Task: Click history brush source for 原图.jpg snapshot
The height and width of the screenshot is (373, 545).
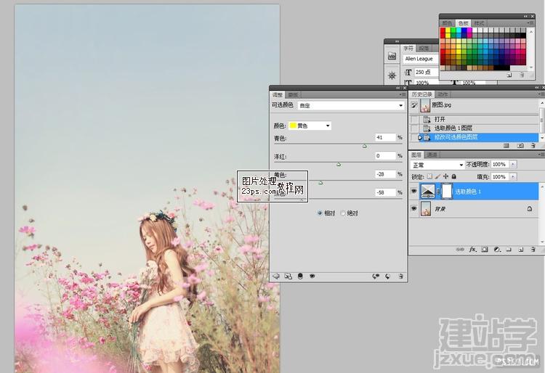Action: tap(414, 105)
